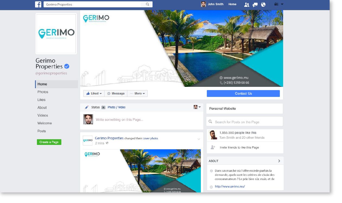Open the http://www.gerimo.mu/ link
Screen dimensions: 342x203
230,186
